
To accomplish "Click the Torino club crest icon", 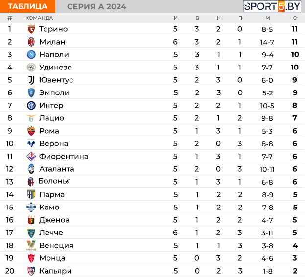I will (31, 29).
